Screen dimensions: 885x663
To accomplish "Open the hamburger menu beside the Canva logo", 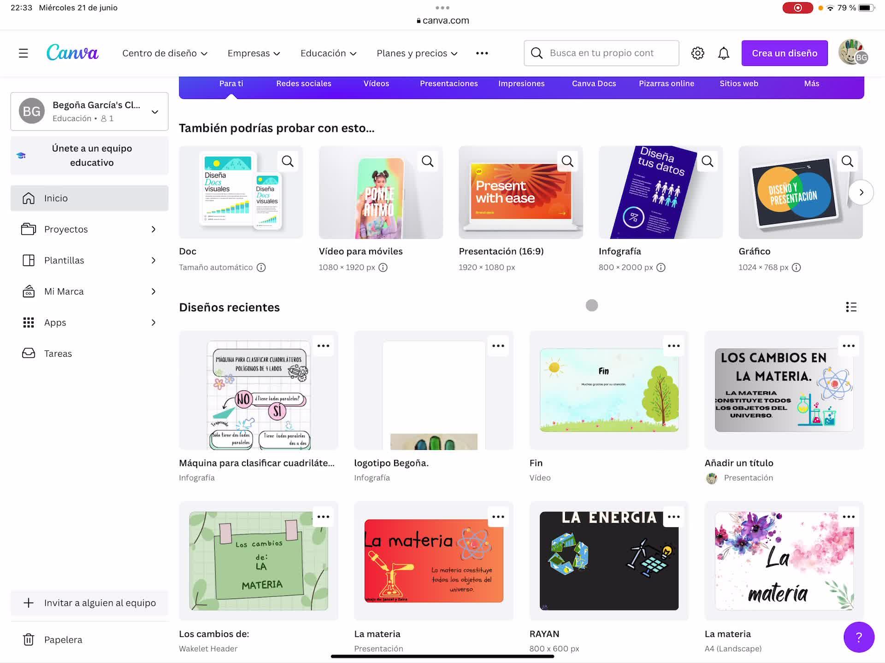I will (23, 53).
